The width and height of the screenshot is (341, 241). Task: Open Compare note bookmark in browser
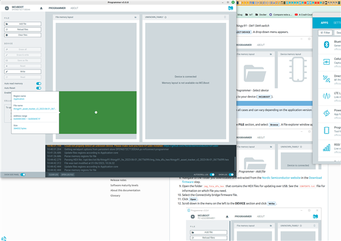(281, 14)
